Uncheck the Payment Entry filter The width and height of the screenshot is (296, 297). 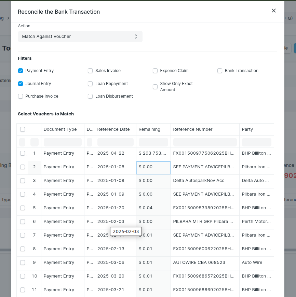point(21,71)
